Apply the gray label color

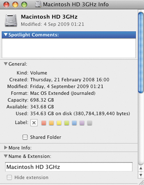(x=89, y=123)
